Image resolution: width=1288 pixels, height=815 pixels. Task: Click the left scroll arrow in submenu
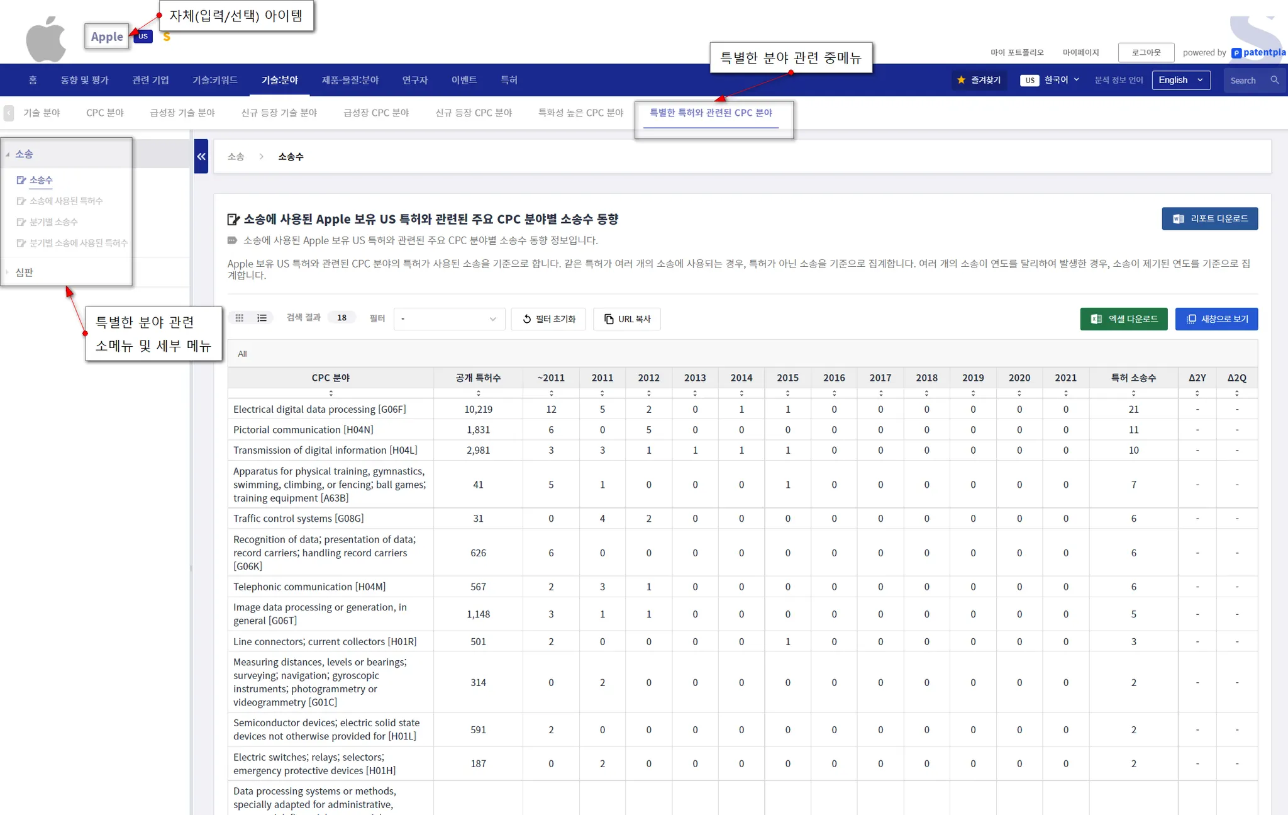pos(9,113)
